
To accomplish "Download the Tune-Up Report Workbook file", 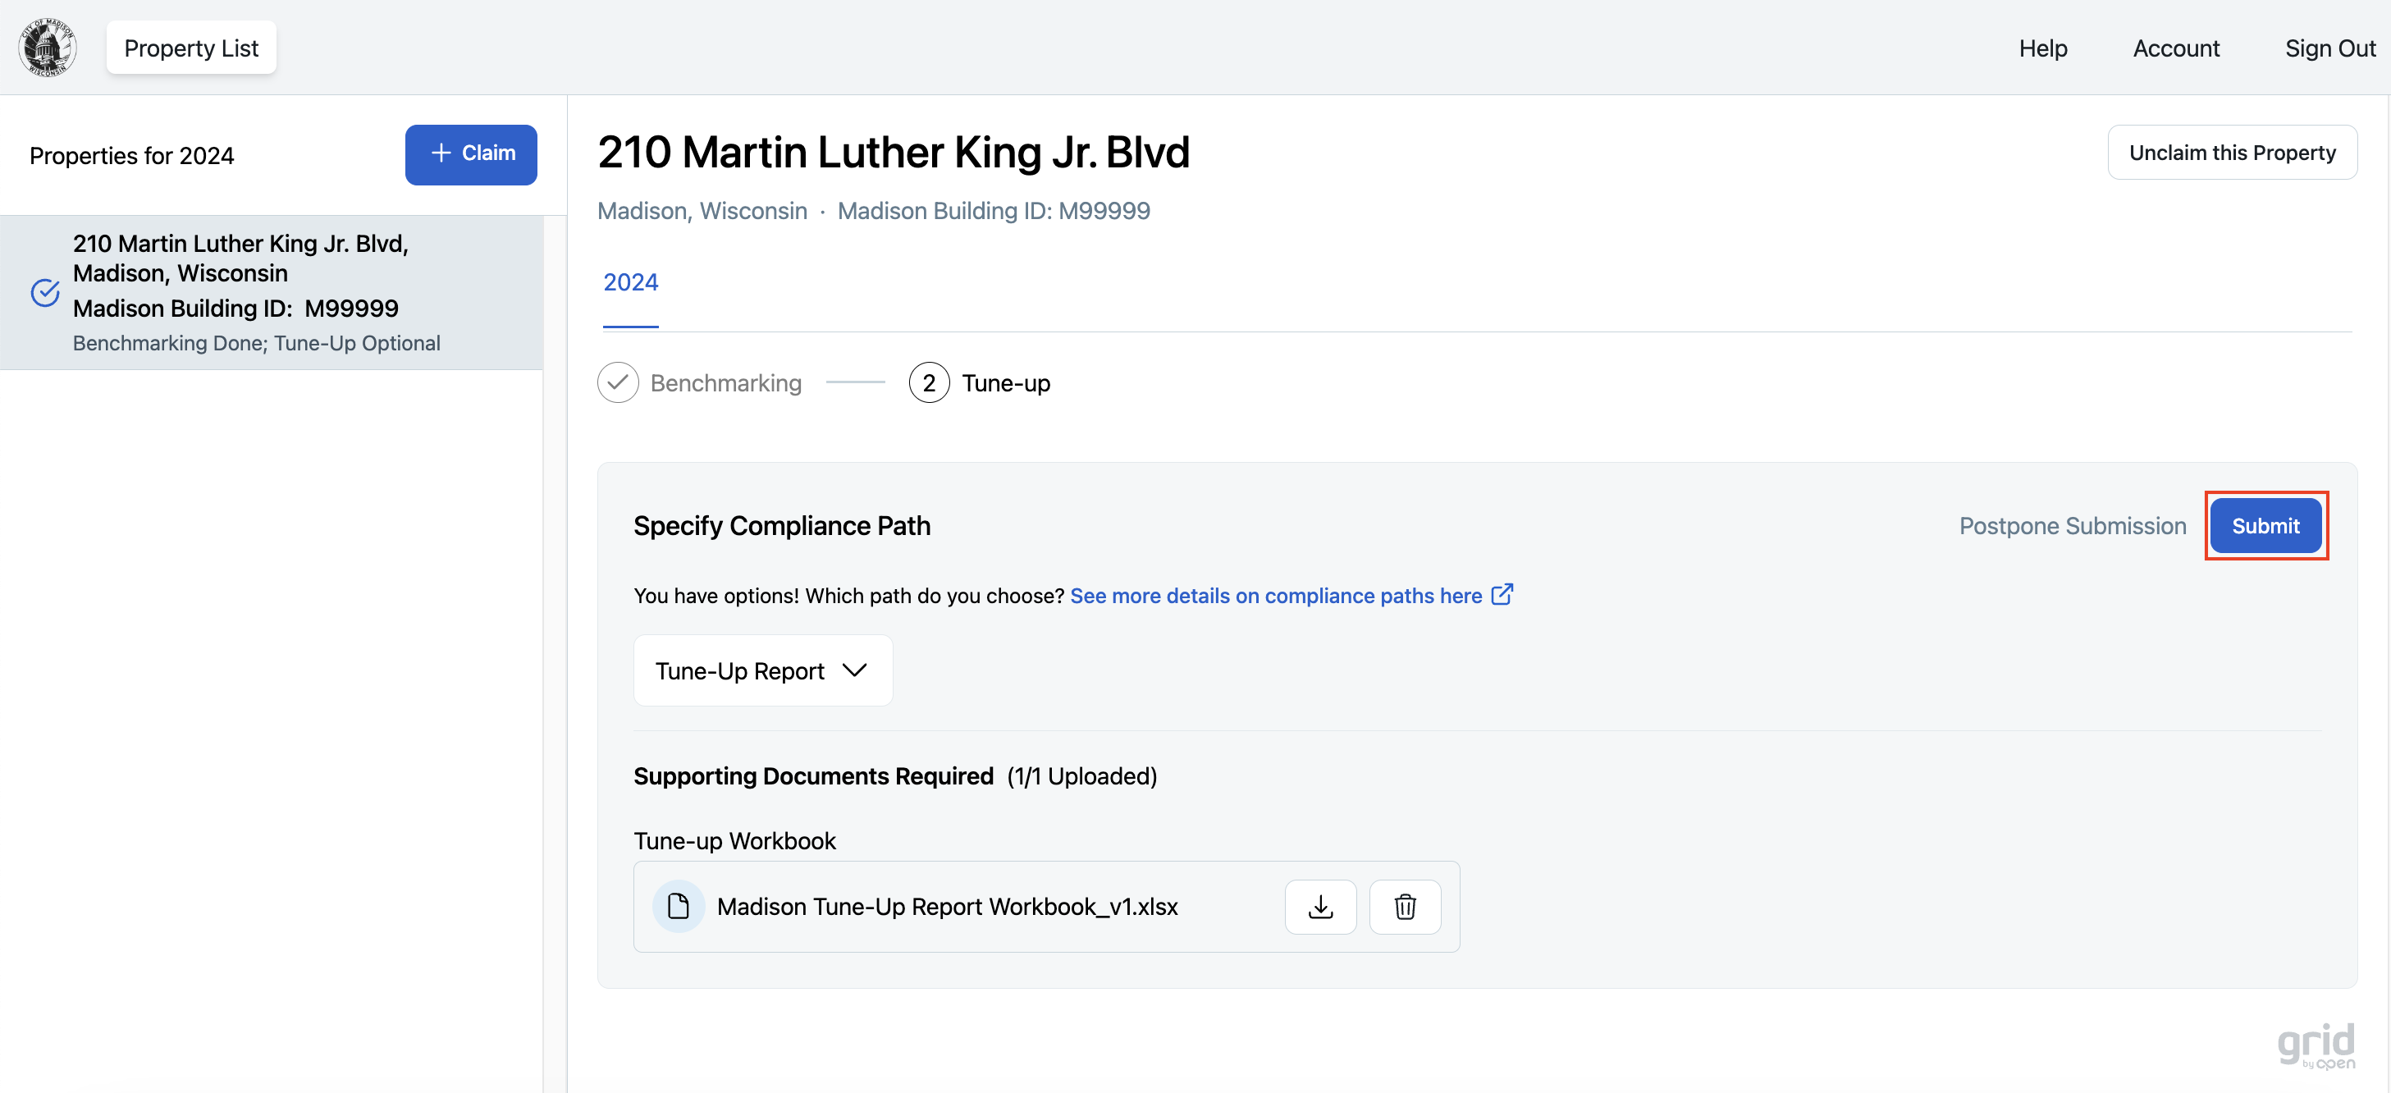I will coord(1320,907).
